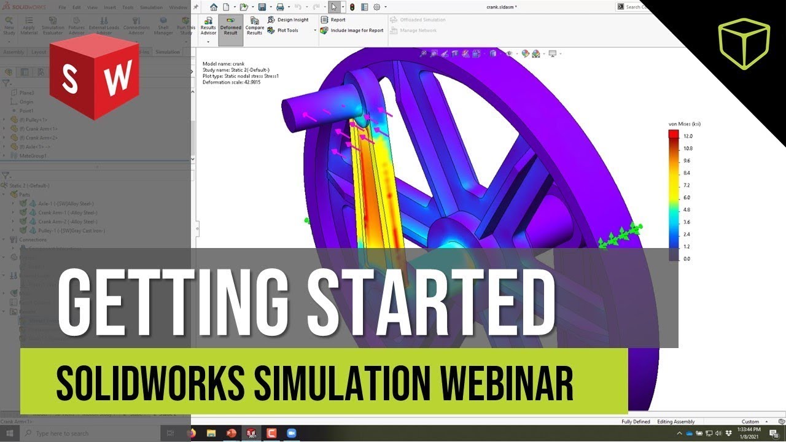
Task: Open the Shell Manager
Action: (163, 25)
